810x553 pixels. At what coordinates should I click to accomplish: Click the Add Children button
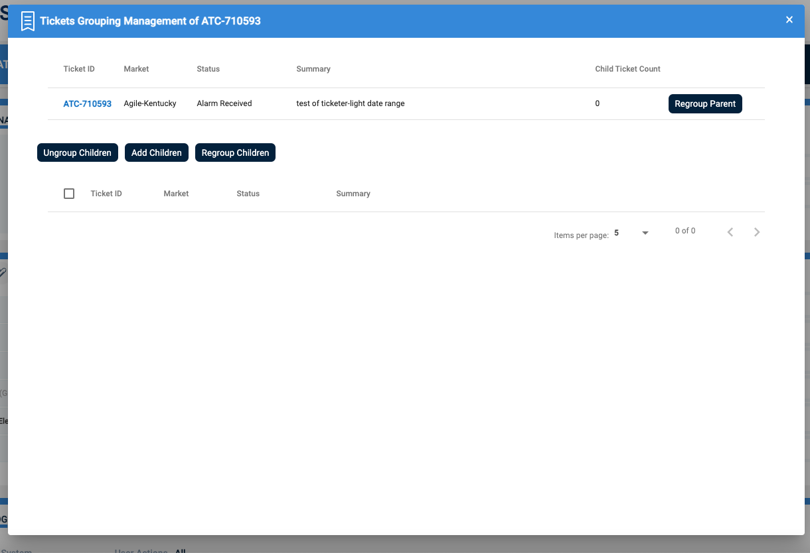157,153
